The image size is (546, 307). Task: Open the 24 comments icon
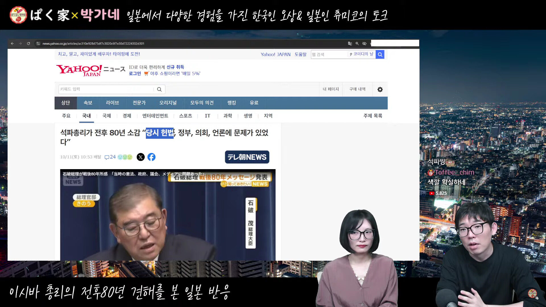pyautogui.click(x=110, y=157)
